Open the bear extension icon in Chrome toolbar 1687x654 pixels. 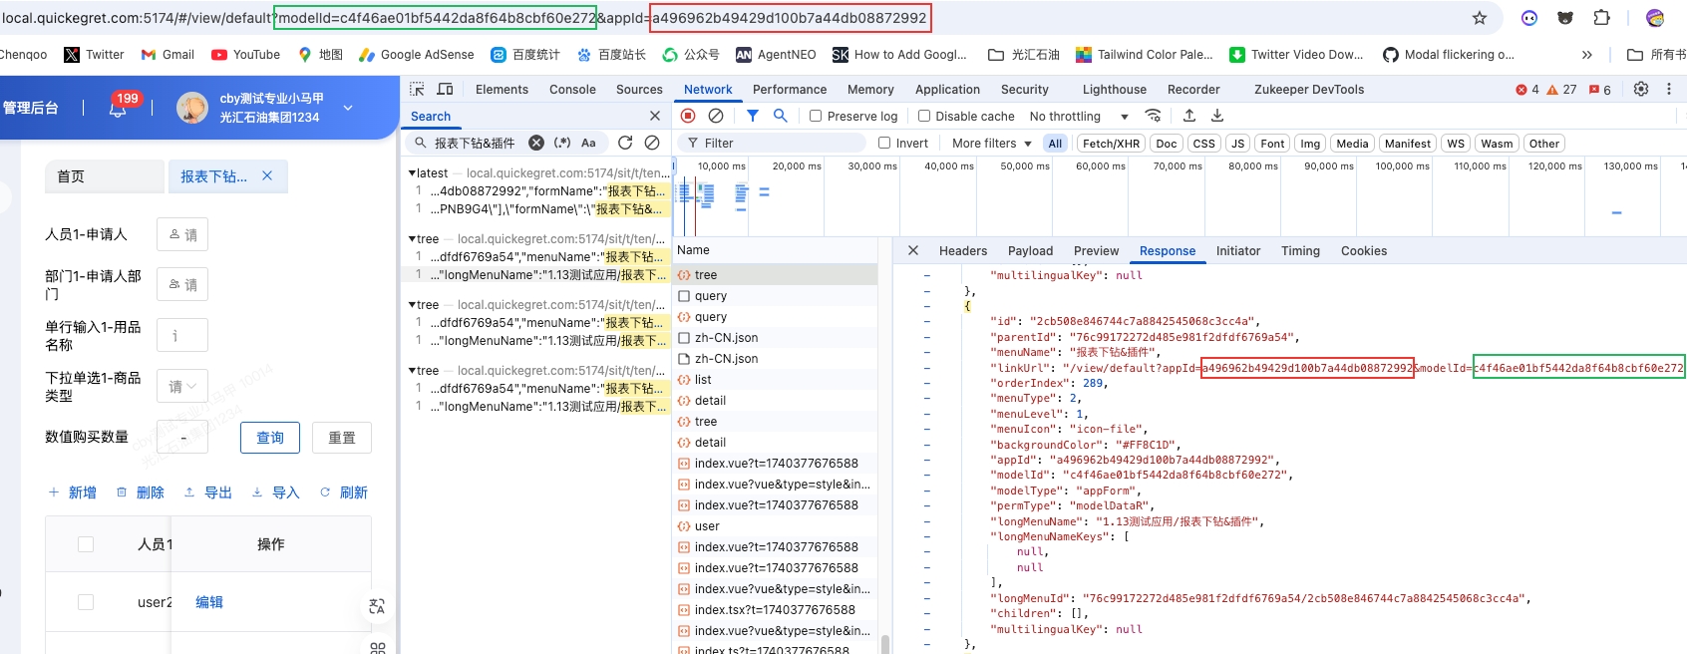pyautogui.click(x=1565, y=18)
